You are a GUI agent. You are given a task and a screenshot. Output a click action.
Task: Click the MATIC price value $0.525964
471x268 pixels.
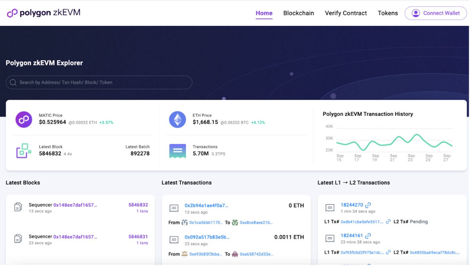click(53, 122)
